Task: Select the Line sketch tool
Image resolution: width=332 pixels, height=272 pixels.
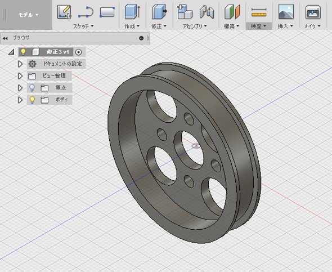Action: [x=86, y=12]
